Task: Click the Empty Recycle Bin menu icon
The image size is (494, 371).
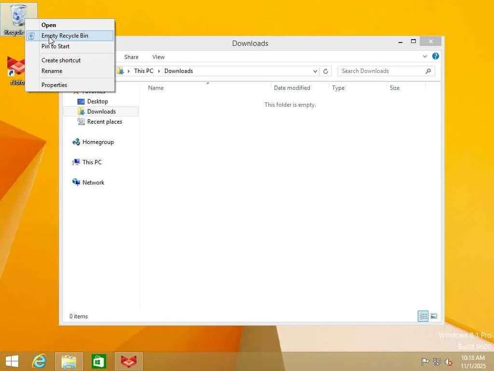Action: [x=31, y=36]
